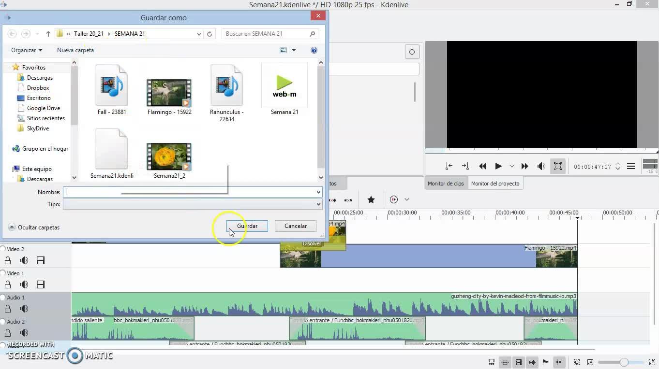Screen dimensions: 659x369
Task: Click the Play button in the monitor
Action: point(498,166)
